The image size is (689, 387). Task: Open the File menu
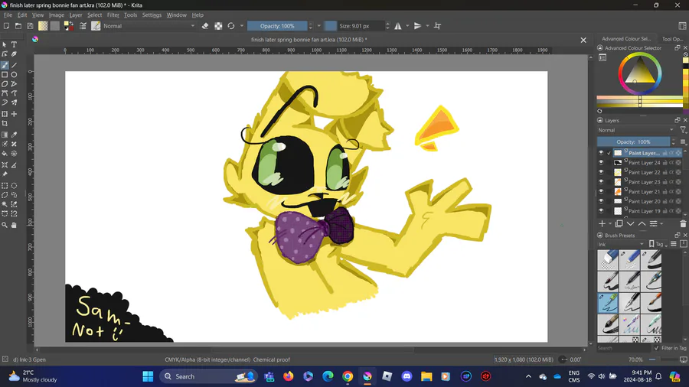tap(8, 15)
